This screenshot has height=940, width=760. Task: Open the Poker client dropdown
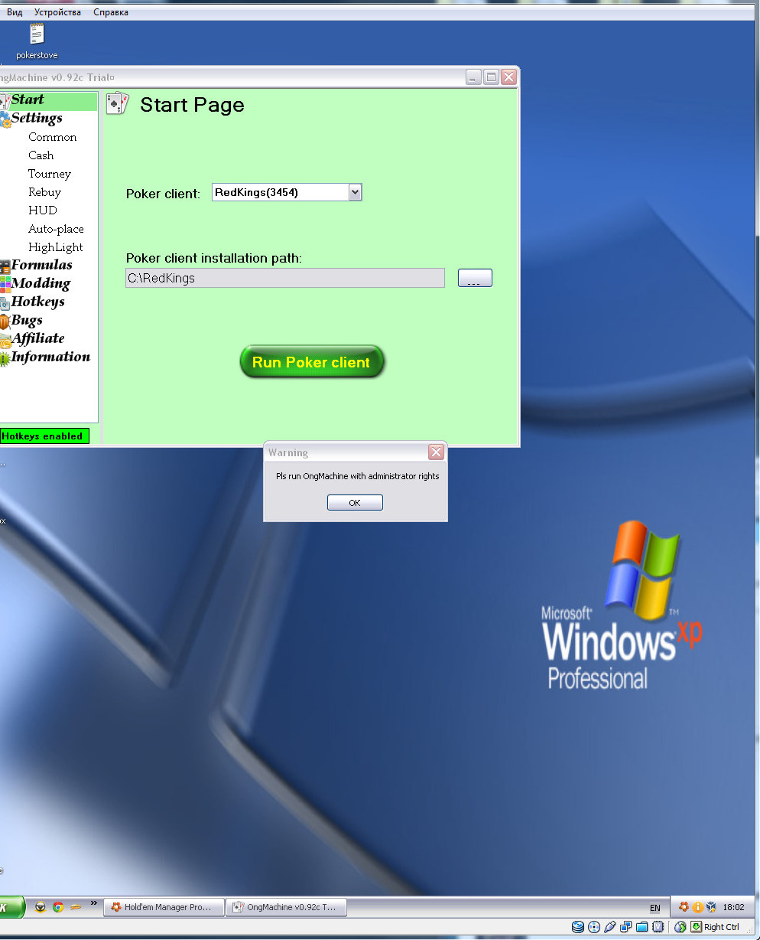[x=355, y=193]
